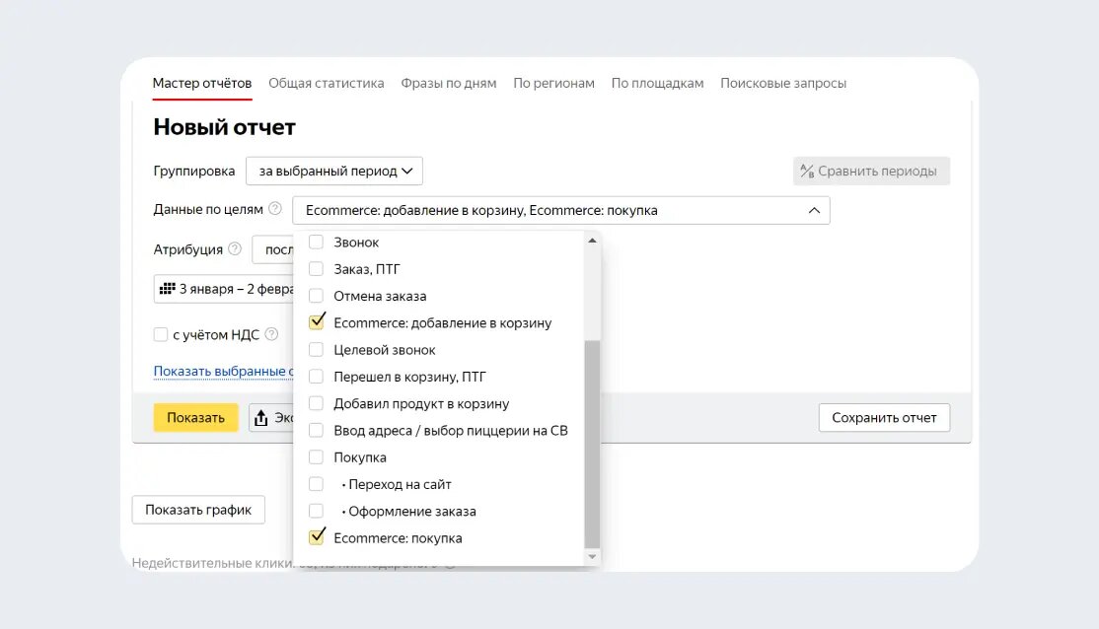Open help icon beside с учётом НДС
The image size is (1099, 629).
click(x=272, y=334)
